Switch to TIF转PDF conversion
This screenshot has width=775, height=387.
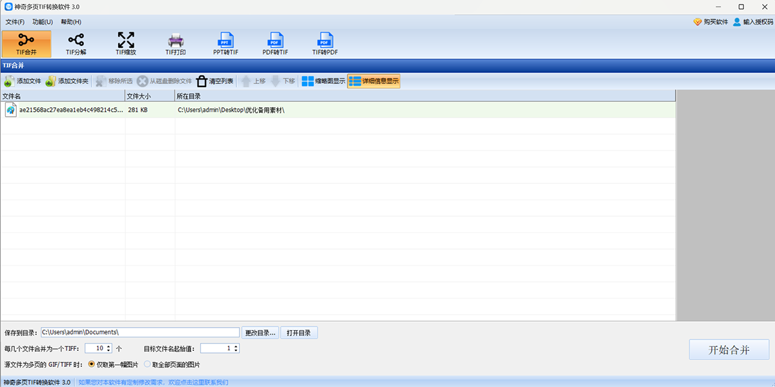click(x=325, y=43)
